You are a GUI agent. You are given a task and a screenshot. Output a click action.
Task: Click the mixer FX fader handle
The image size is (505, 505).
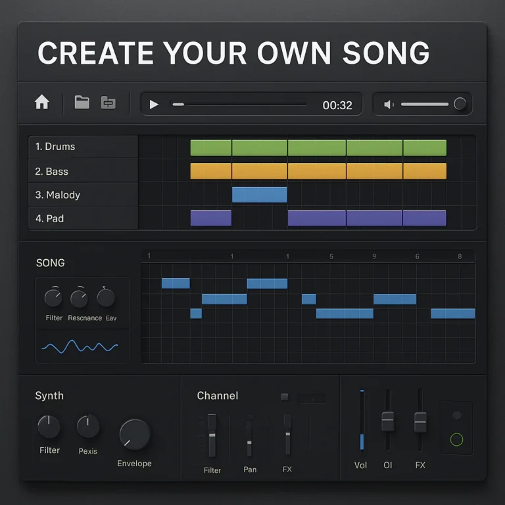pos(420,422)
